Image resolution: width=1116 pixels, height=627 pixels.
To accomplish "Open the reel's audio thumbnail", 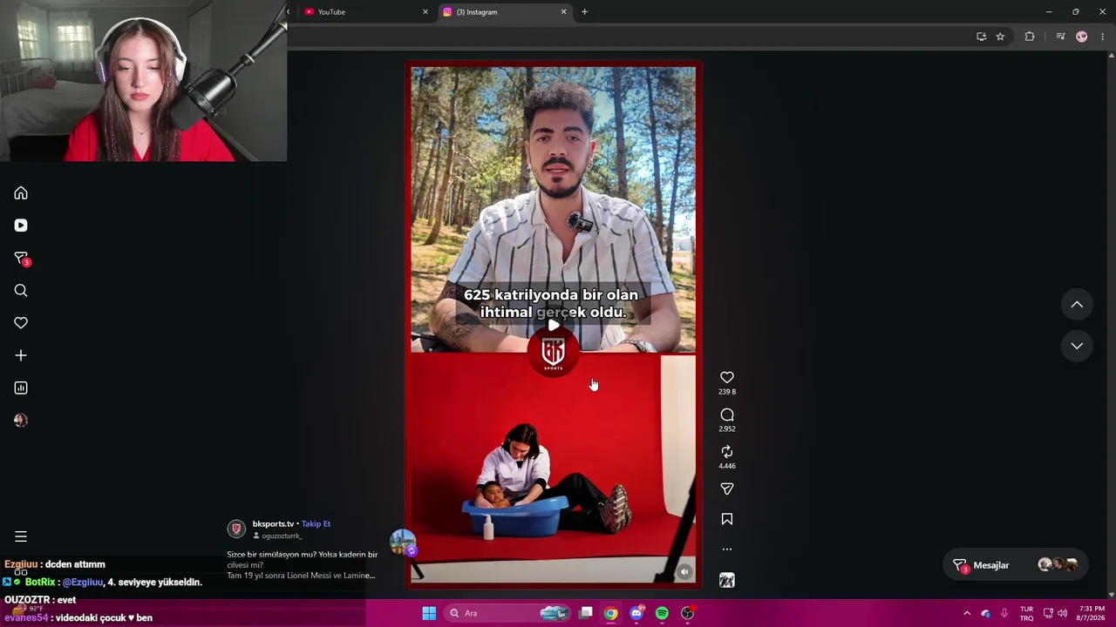I will (727, 580).
